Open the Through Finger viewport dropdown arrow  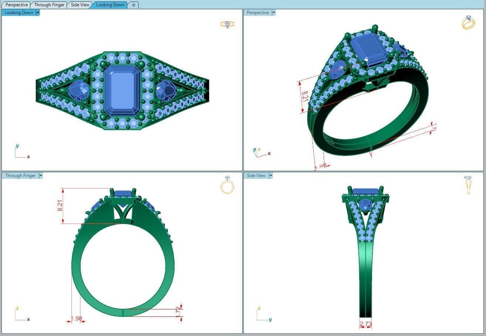[x=41, y=176]
